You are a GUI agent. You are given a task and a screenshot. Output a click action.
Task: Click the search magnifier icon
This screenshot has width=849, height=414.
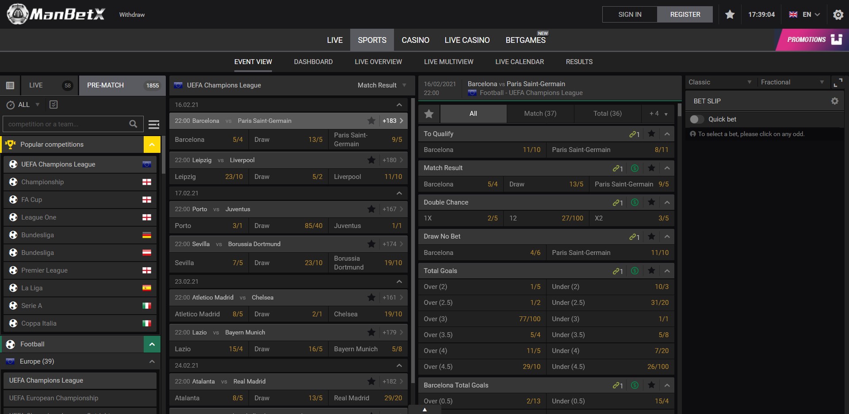[x=133, y=124]
